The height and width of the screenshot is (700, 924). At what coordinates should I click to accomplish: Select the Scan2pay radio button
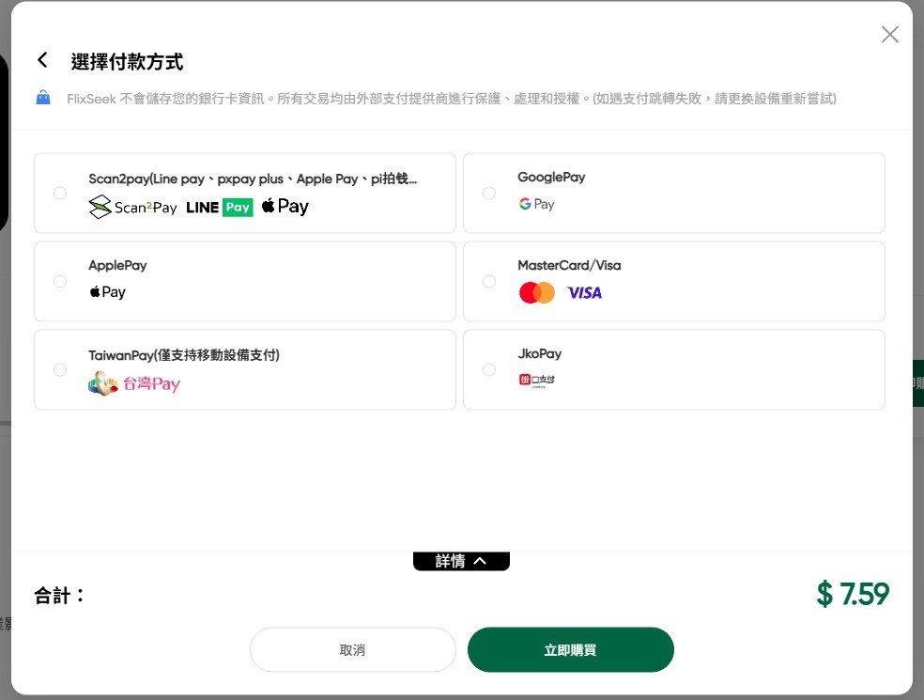60,193
